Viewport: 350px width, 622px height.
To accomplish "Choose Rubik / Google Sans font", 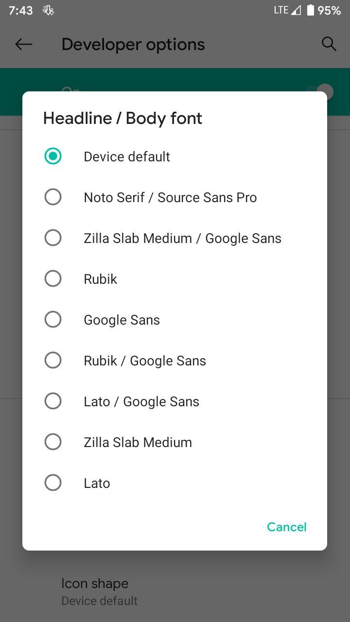I will coord(175,361).
